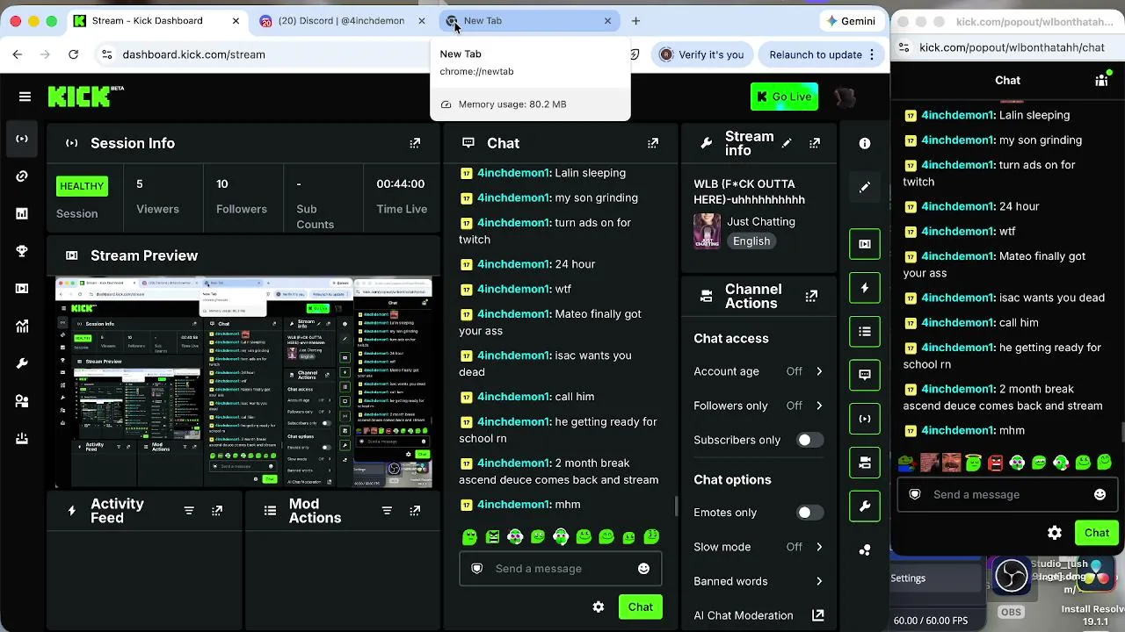This screenshot has width=1125, height=632.
Task: Pop out the Stream info panel
Action: [815, 143]
